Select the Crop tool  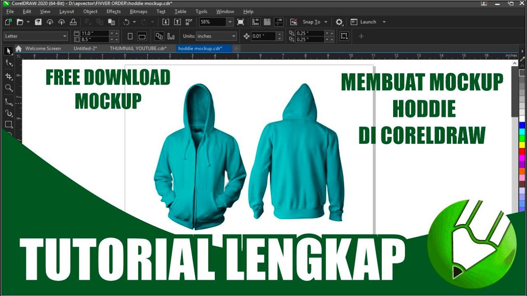click(8, 76)
